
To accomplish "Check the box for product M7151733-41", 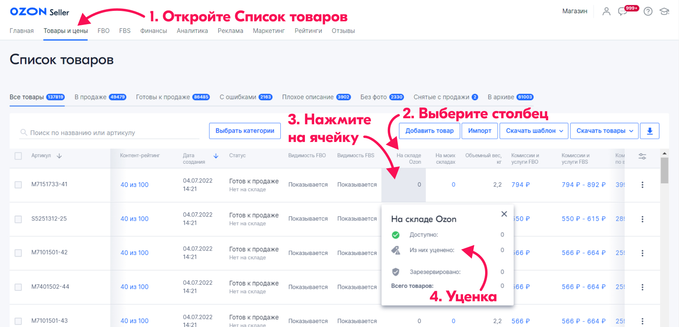I will pos(18,185).
